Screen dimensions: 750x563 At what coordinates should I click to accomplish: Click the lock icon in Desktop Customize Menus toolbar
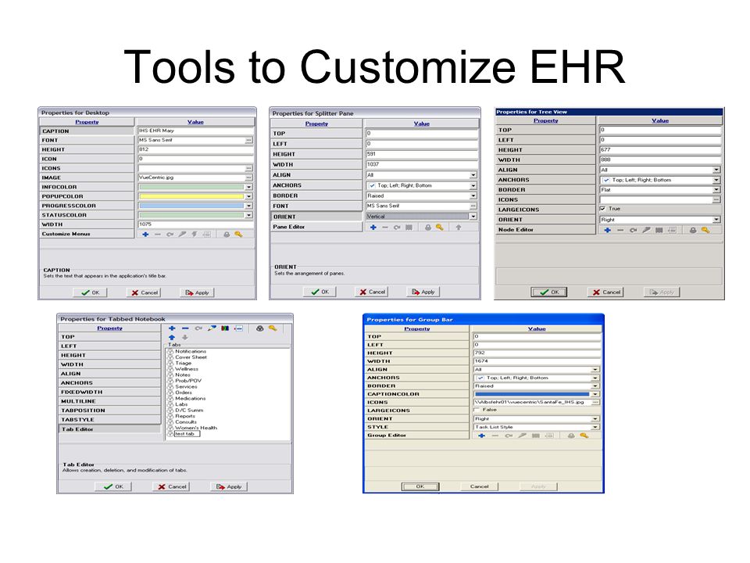click(x=227, y=234)
